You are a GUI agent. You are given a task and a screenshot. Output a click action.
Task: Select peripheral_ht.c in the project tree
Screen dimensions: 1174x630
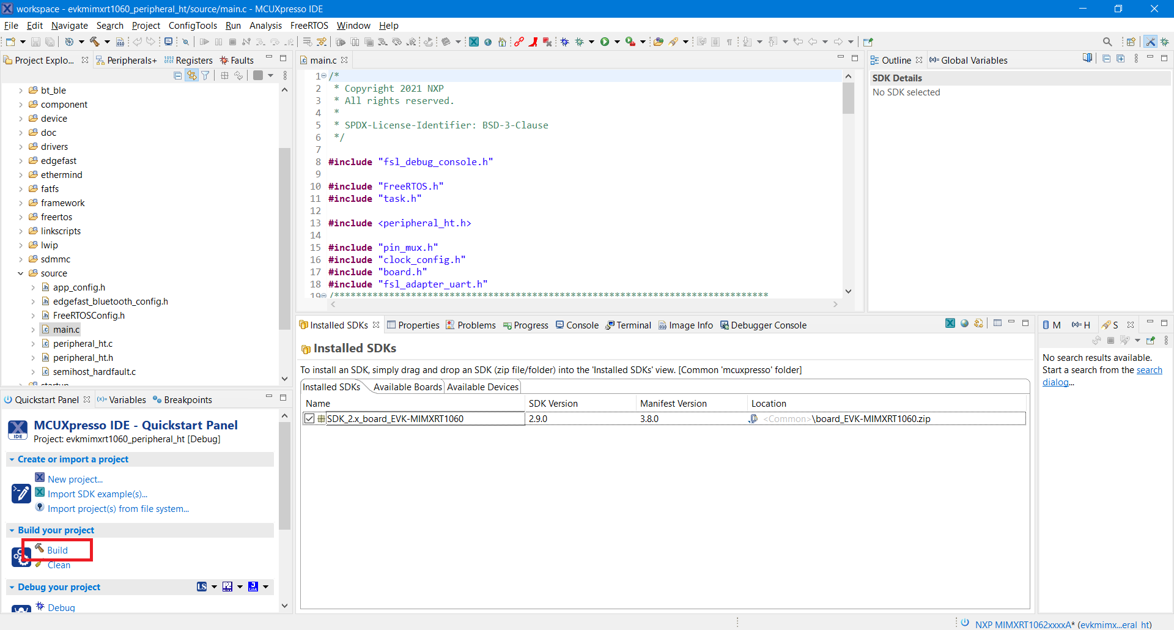pos(83,344)
